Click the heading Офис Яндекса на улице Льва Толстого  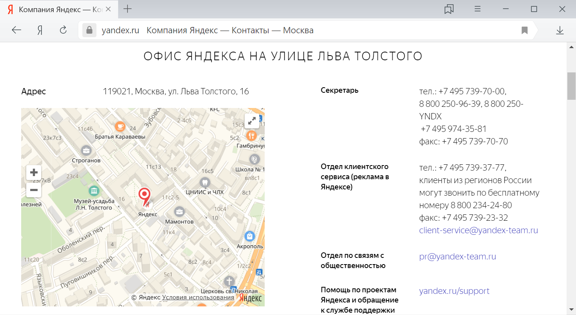(283, 56)
